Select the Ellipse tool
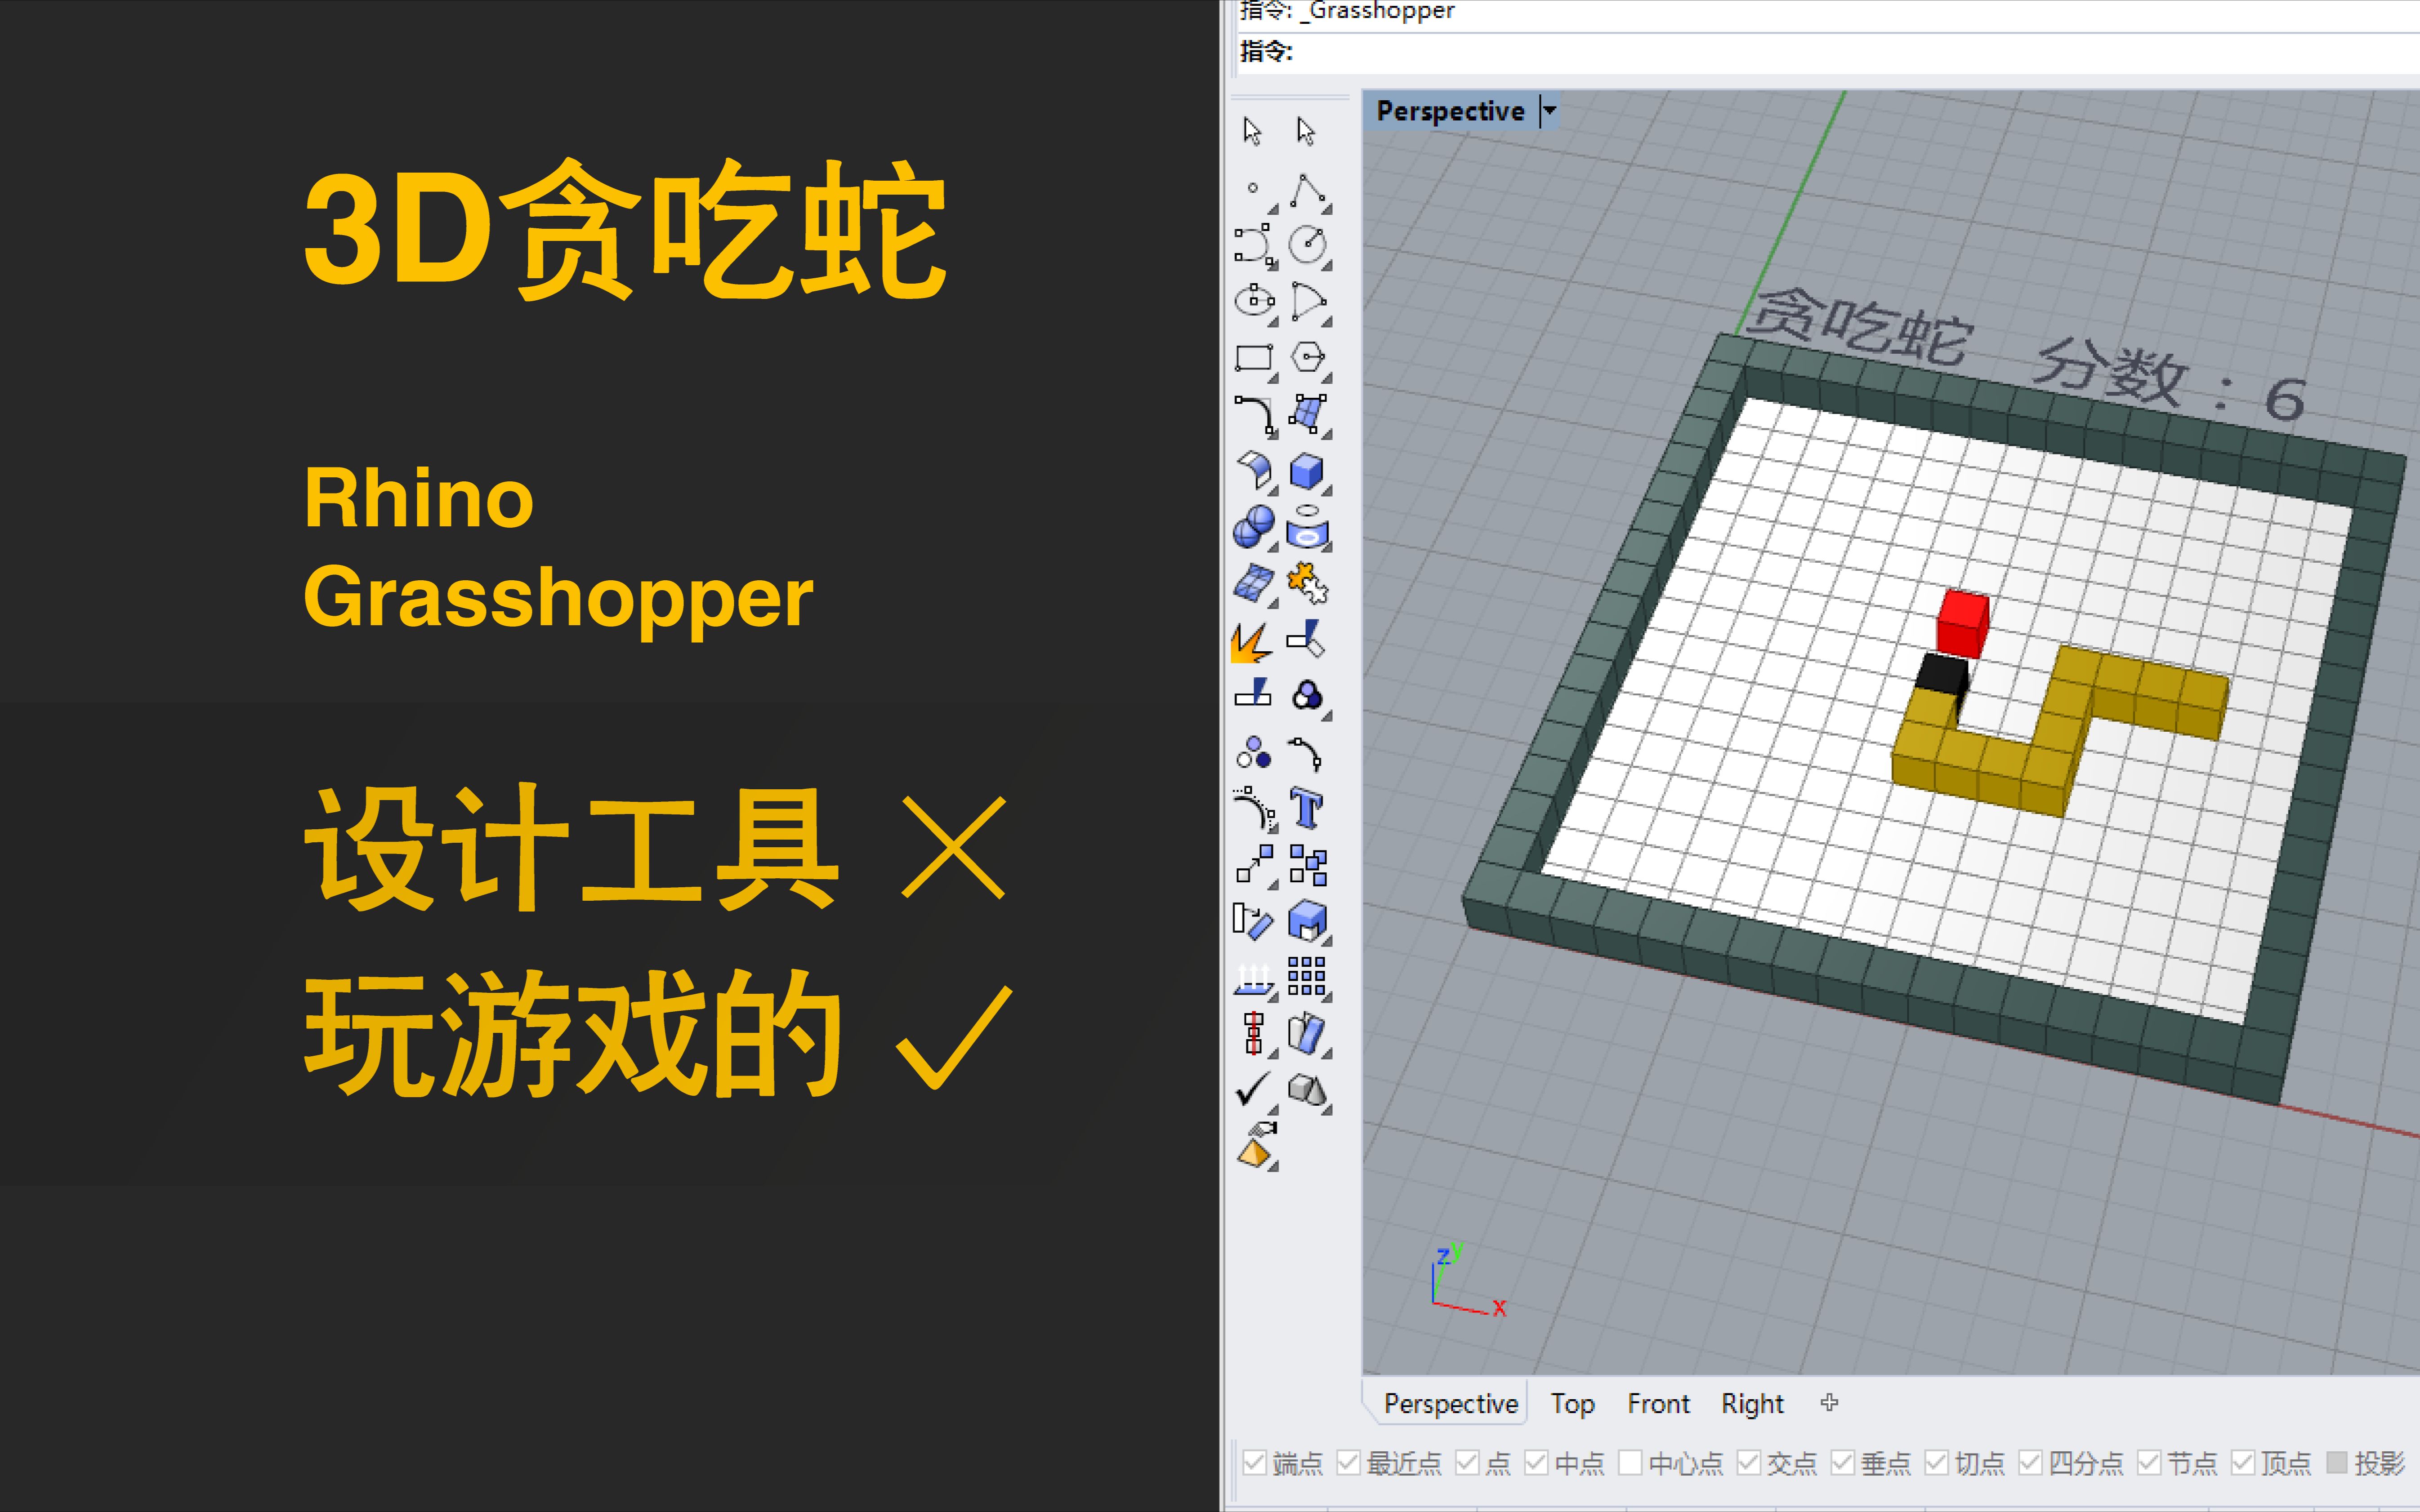2420x1512 pixels. pyautogui.click(x=1255, y=302)
